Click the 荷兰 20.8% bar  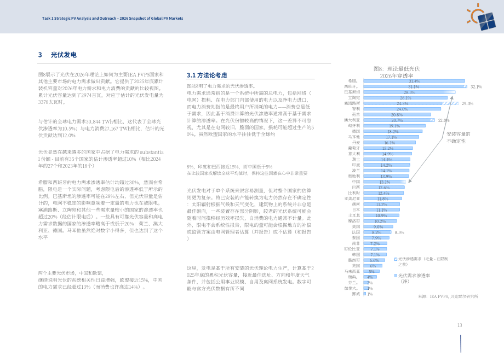coord(397,114)
